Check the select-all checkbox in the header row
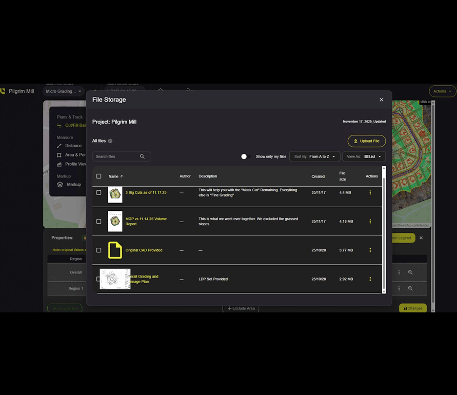This screenshot has width=457, height=395. pos(99,175)
